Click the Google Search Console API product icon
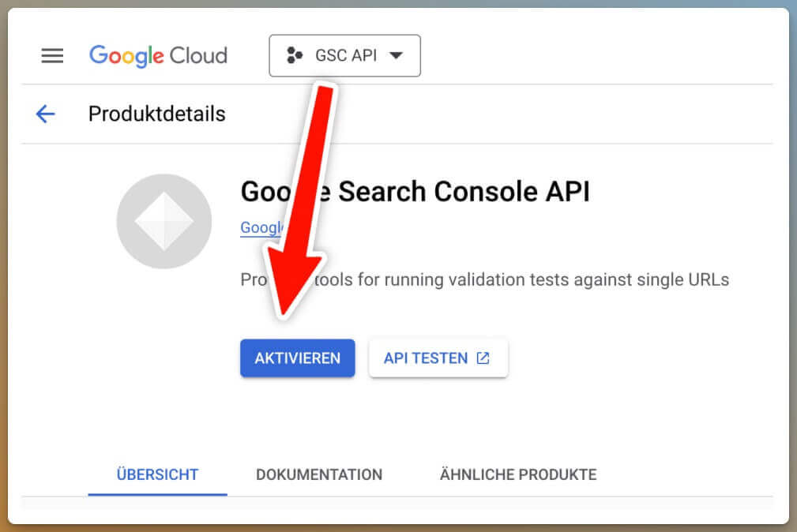 coord(164,221)
